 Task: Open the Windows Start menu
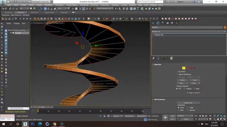pyautogui.click(x=3, y=124)
